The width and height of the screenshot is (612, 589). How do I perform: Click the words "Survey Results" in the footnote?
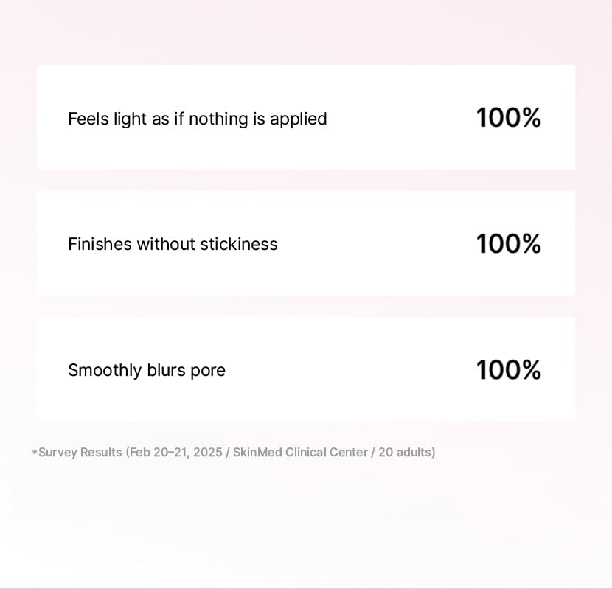(x=80, y=453)
